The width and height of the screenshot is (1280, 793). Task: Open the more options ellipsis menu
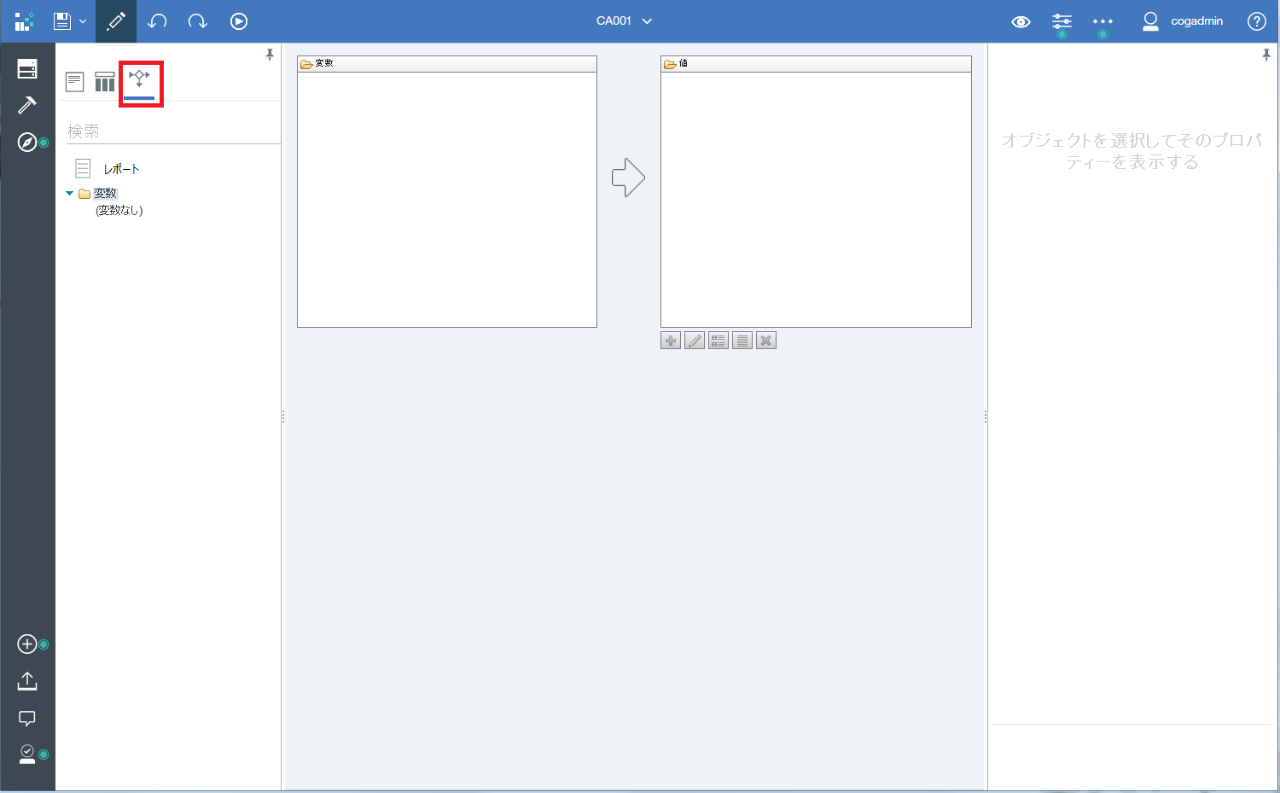coord(1103,21)
